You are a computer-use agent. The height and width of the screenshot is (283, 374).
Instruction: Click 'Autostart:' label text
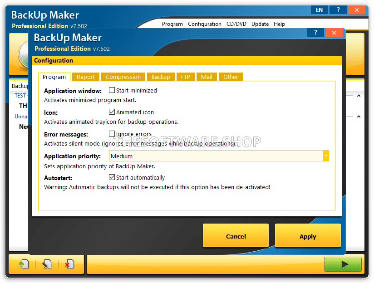coord(58,178)
